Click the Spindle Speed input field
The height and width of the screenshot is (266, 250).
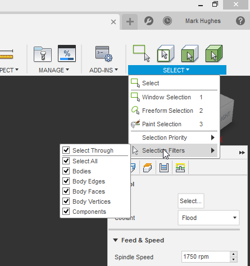(206, 256)
